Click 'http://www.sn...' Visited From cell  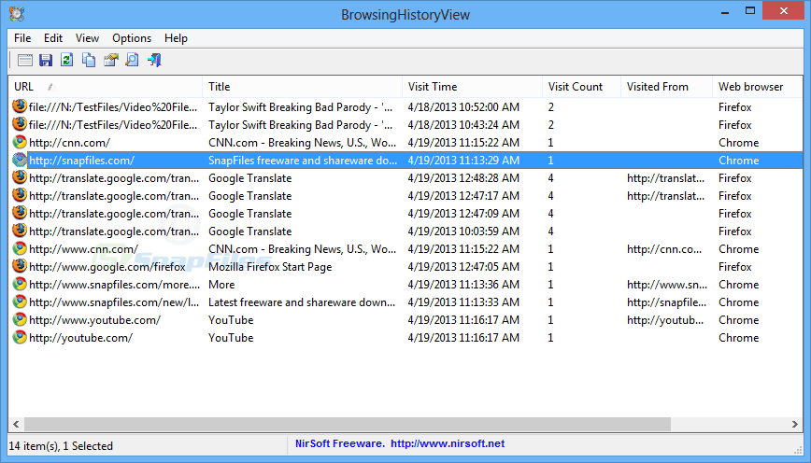pyautogui.click(x=667, y=284)
